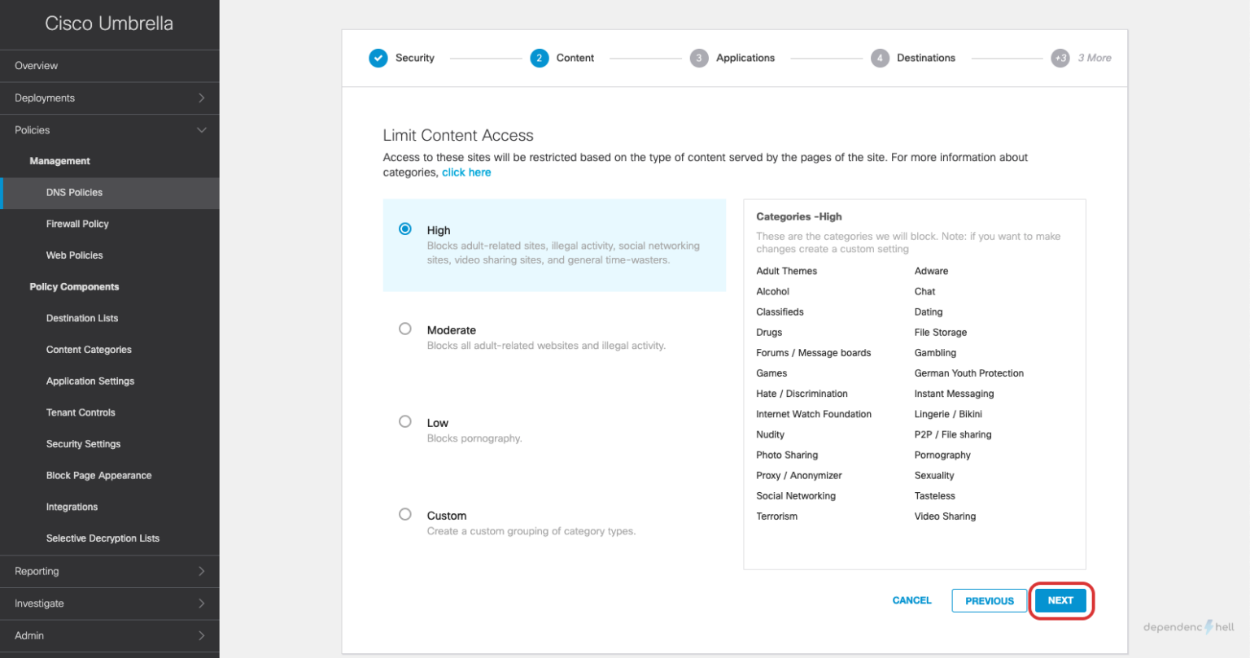Open DNS Policies in the sidebar

[x=109, y=193]
